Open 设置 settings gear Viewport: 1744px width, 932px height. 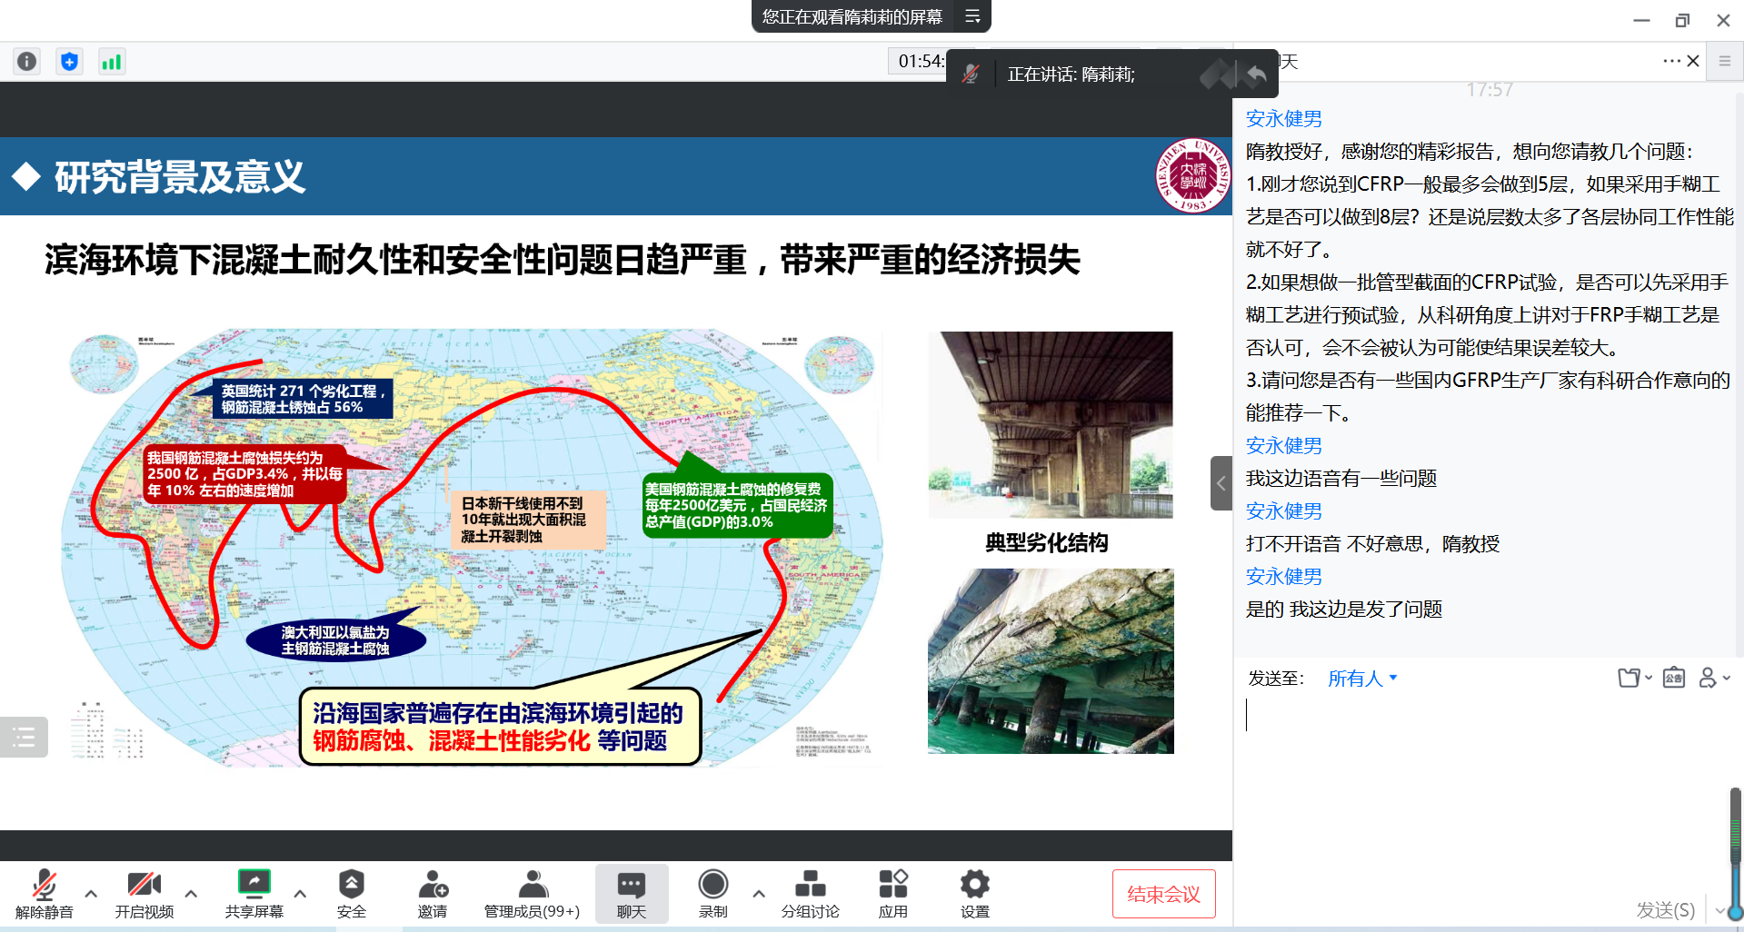[x=974, y=893]
